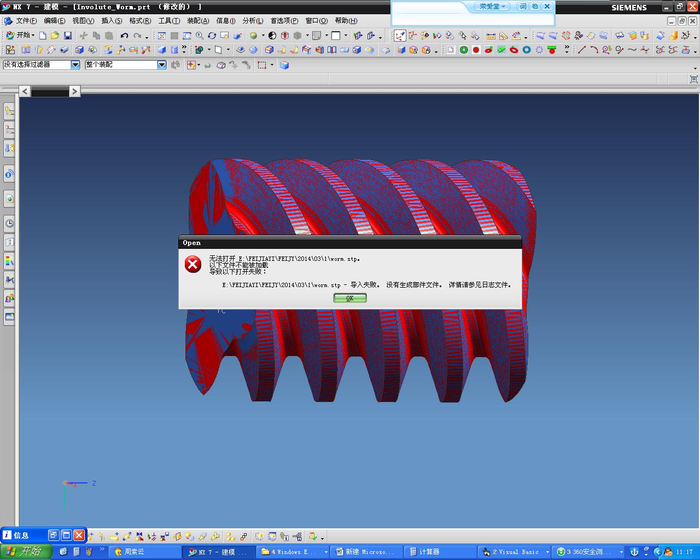Viewport: 700px width, 560px height.
Task: Click the Fit view icon
Action: 162,36
